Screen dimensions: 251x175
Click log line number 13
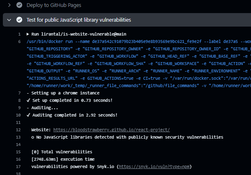[18, 137]
